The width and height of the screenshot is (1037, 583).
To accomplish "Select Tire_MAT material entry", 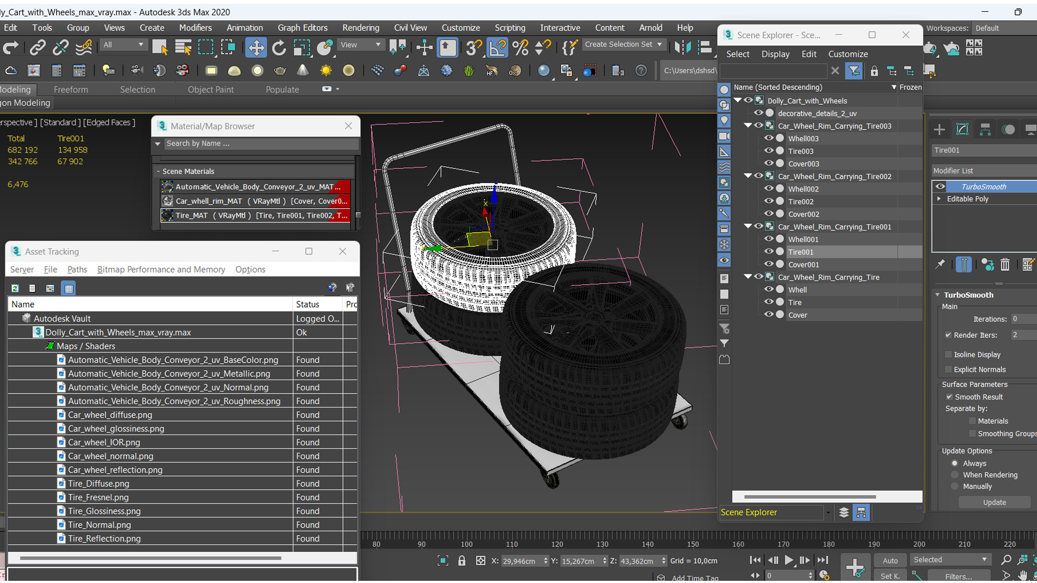I will [x=255, y=215].
